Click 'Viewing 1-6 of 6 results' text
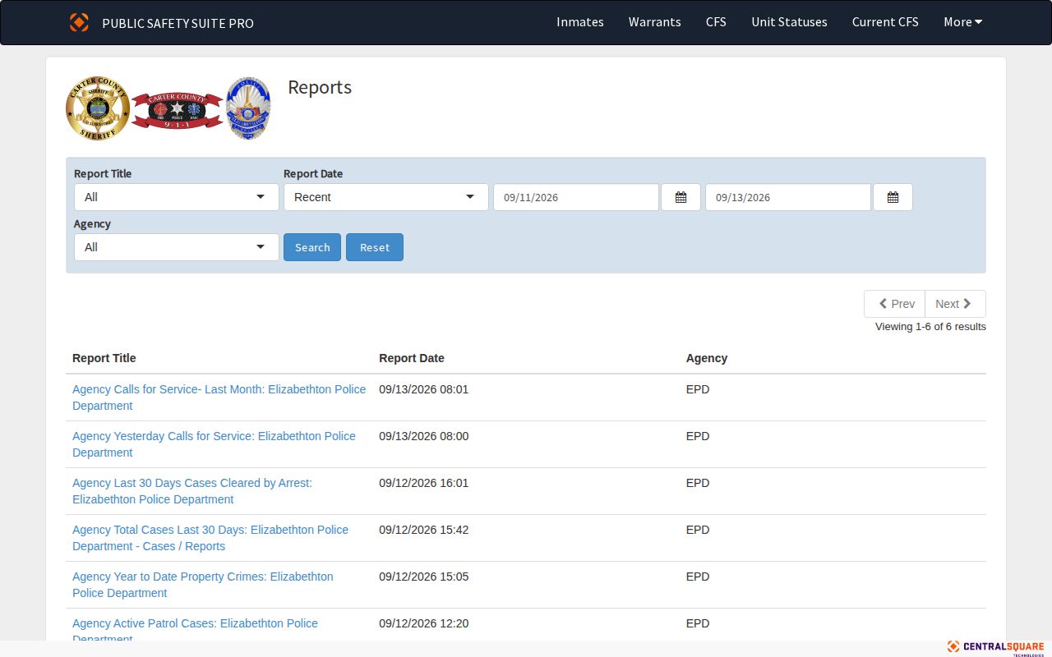This screenshot has height=657, width=1052. (x=930, y=327)
